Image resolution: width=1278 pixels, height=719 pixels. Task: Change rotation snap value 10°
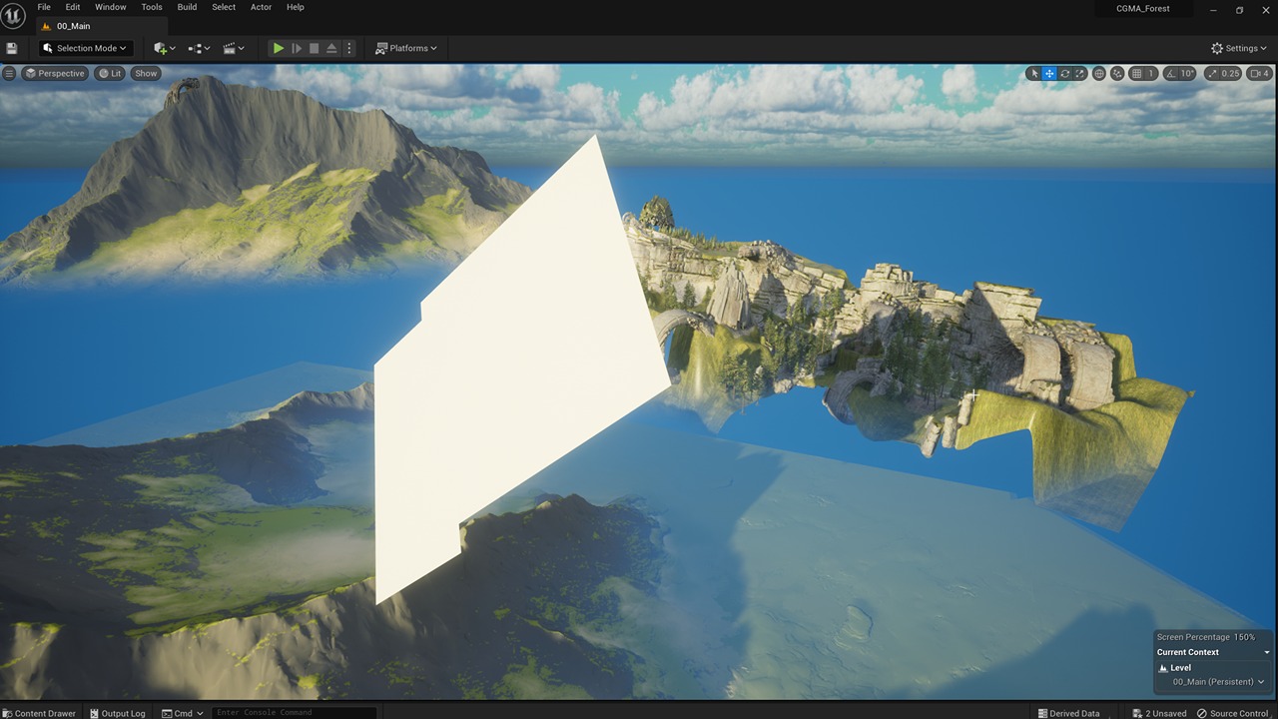point(1187,74)
